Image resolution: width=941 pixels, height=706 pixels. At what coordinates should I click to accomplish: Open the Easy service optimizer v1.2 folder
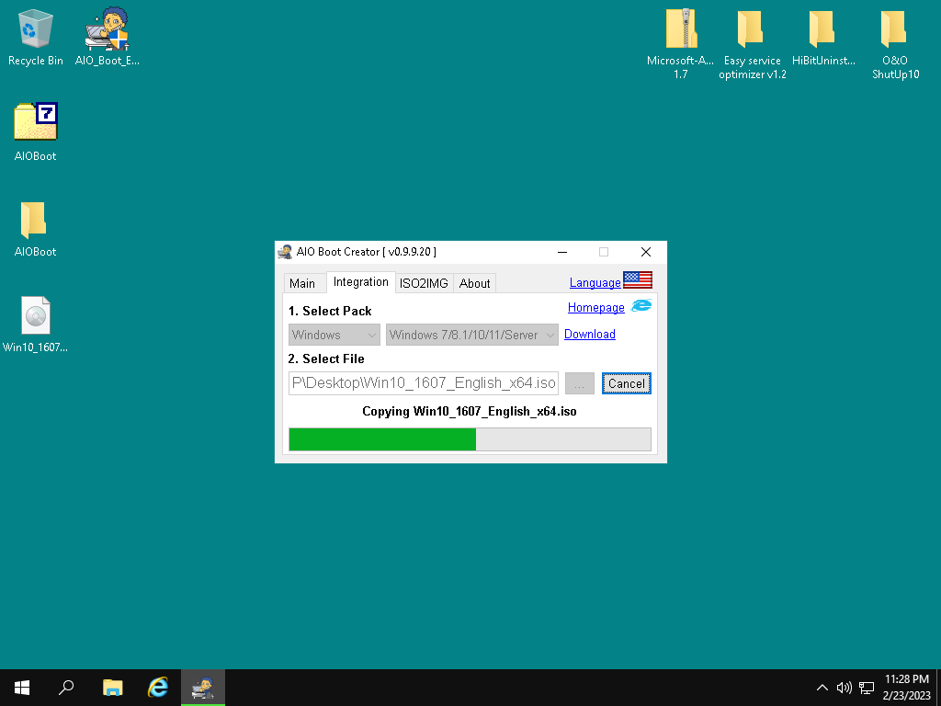[x=751, y=32]
